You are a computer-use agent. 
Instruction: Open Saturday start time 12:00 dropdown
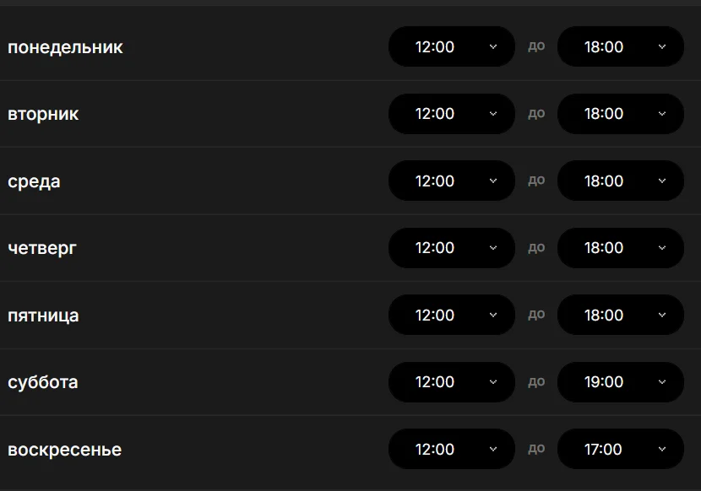tap(451, 382)
